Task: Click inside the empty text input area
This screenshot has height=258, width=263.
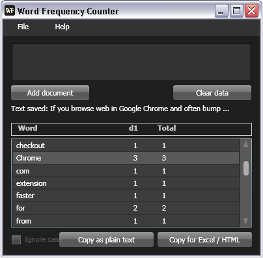Action: pyautogui.click(x=131, y=62)
